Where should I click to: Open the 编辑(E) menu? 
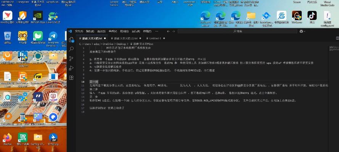click(x=90, y=32)
